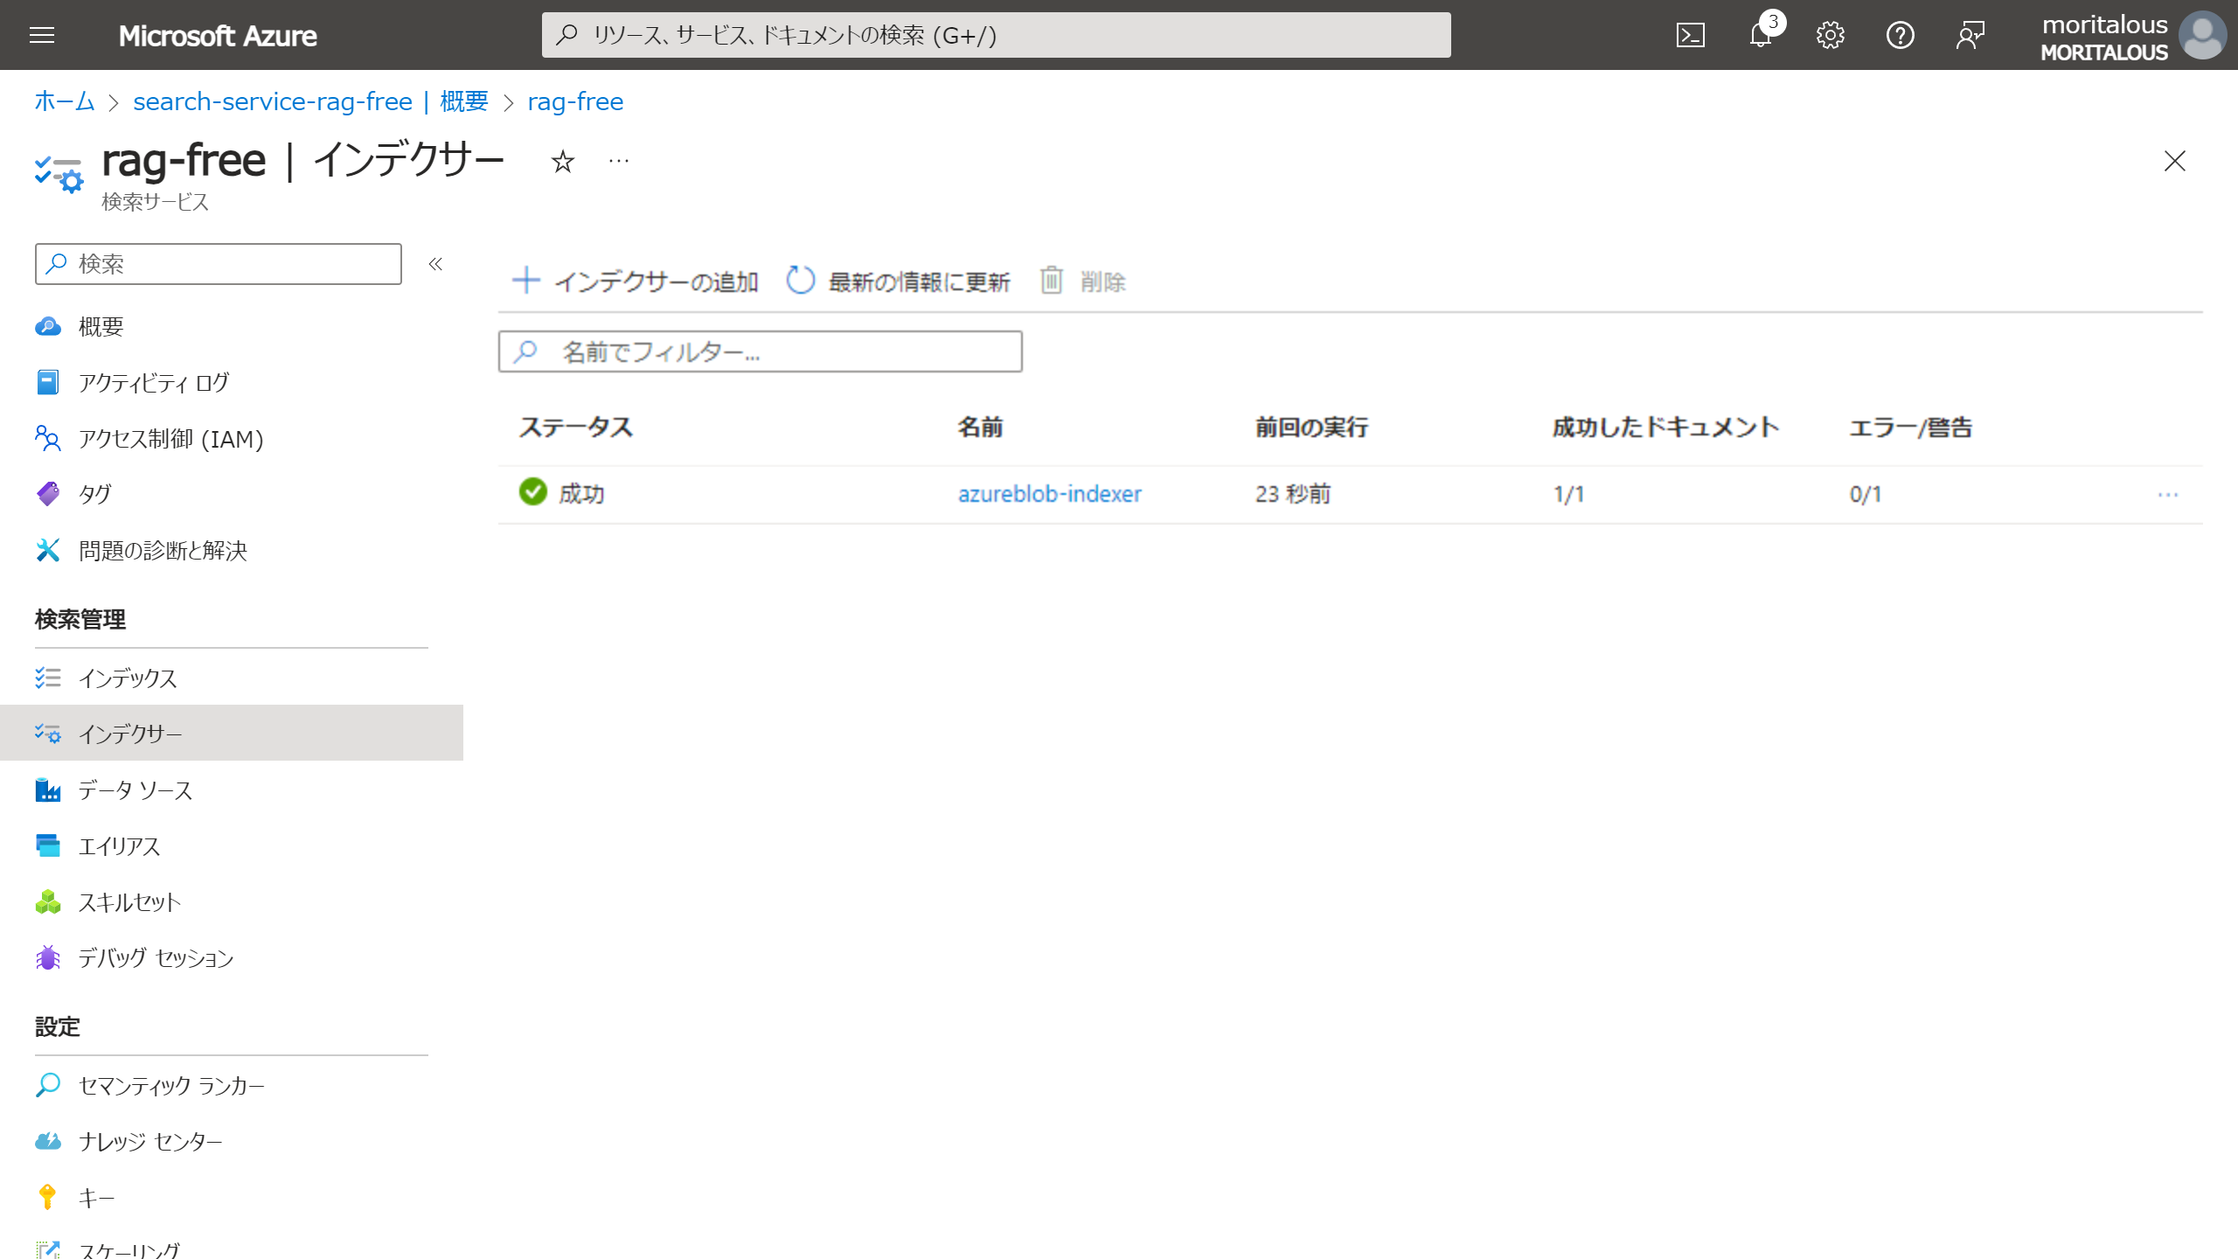
Task: Open the notifications bell
Action: (x=1760, y=35)
